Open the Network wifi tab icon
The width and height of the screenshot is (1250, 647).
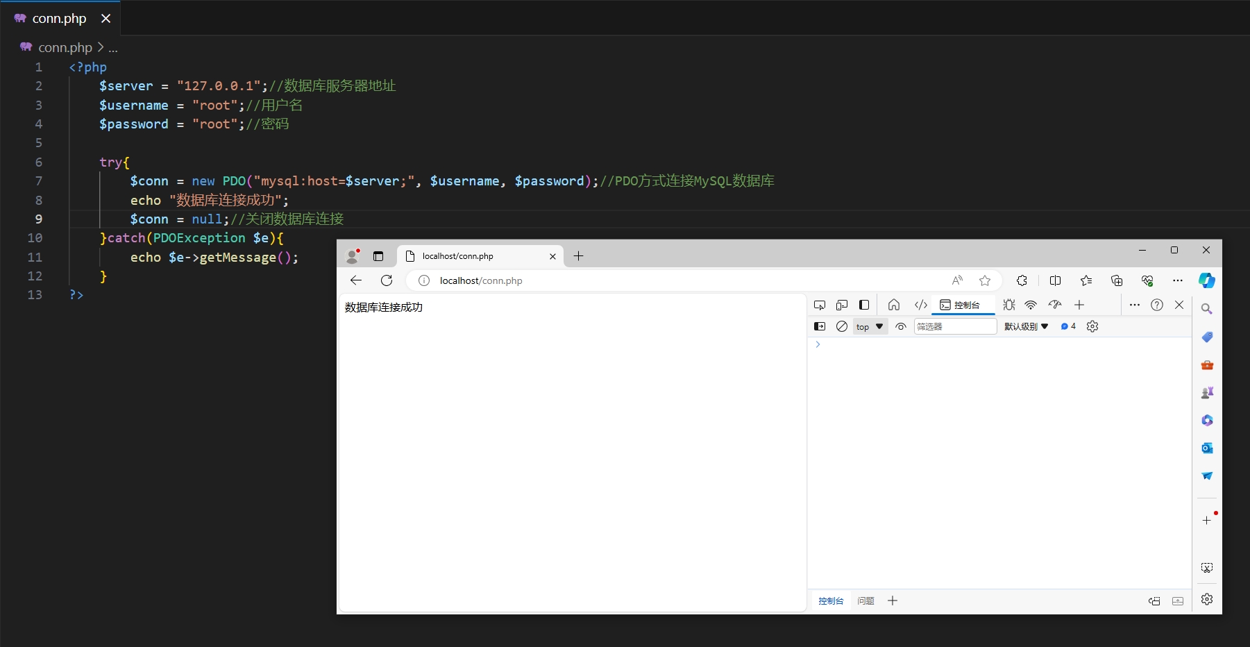[1031, 305]
